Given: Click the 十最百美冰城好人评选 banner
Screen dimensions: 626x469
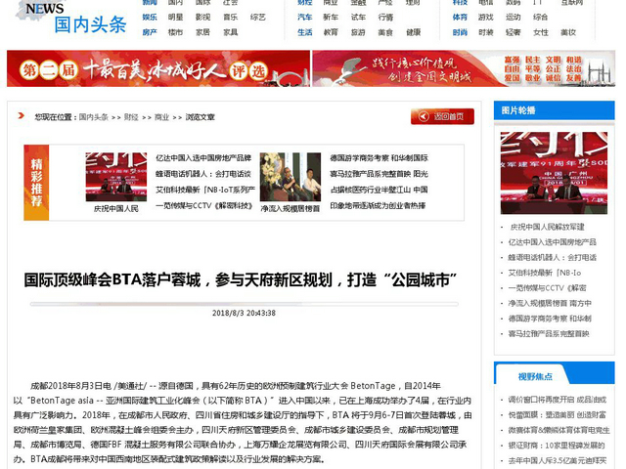Looking at the screenshot, I should (157, 69).
